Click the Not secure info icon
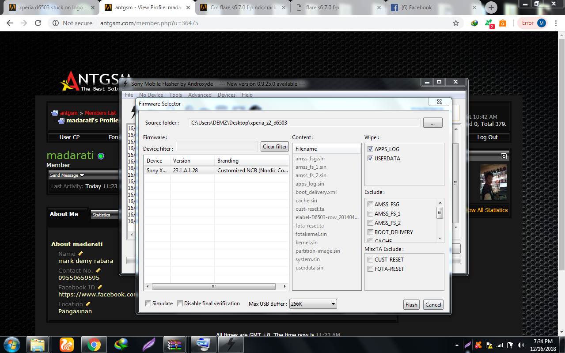 (x=55, y=23)
